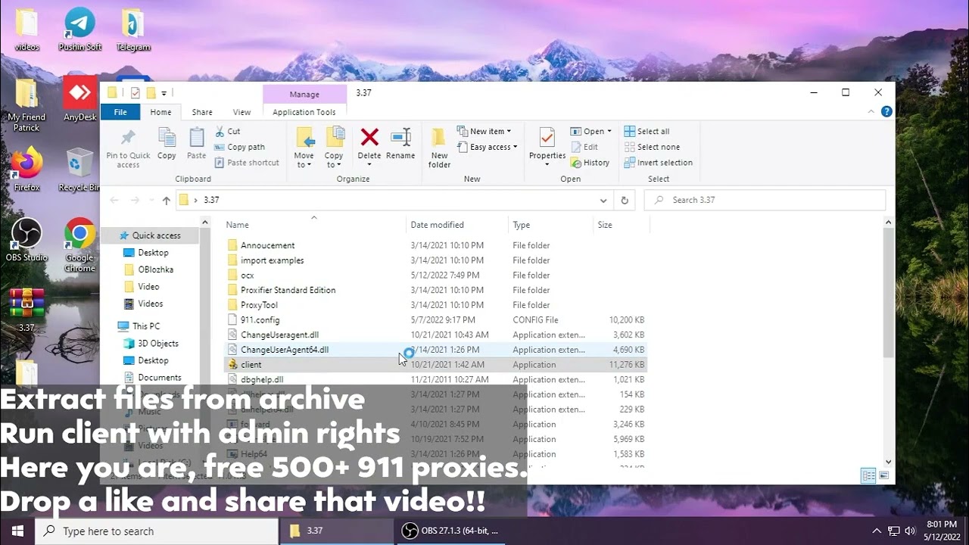
Task: Open Pushin Soft Telegram shortcut
Action: [79, 30]
